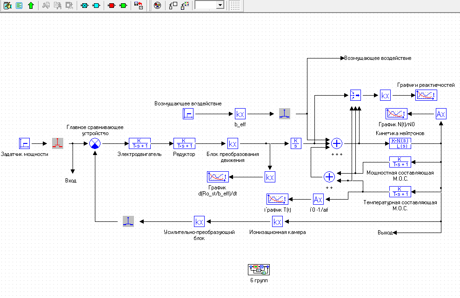Select the Задатчик мощности step block
Screen dimensions: 460x298
pyautogui.click(x=25, y=143)
